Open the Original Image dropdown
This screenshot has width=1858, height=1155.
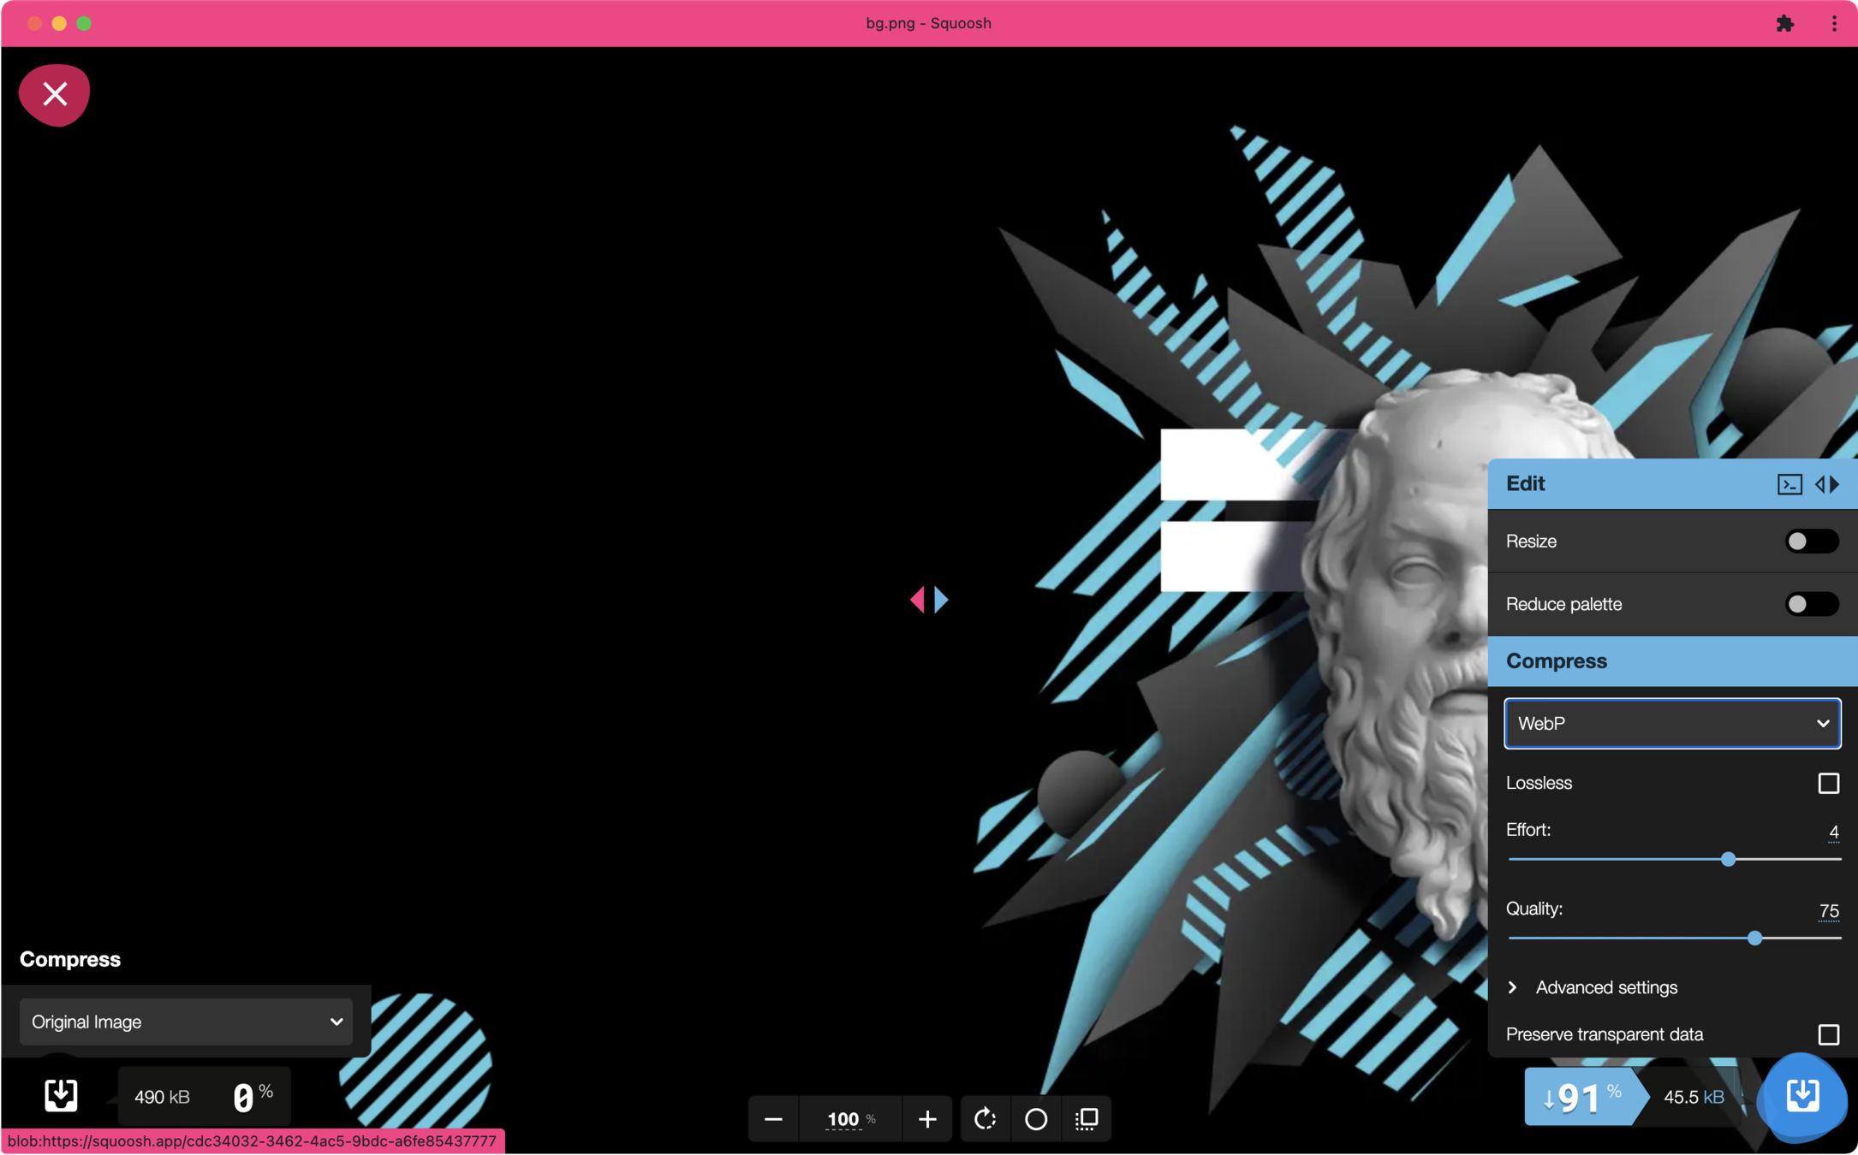coord(186,1022)
